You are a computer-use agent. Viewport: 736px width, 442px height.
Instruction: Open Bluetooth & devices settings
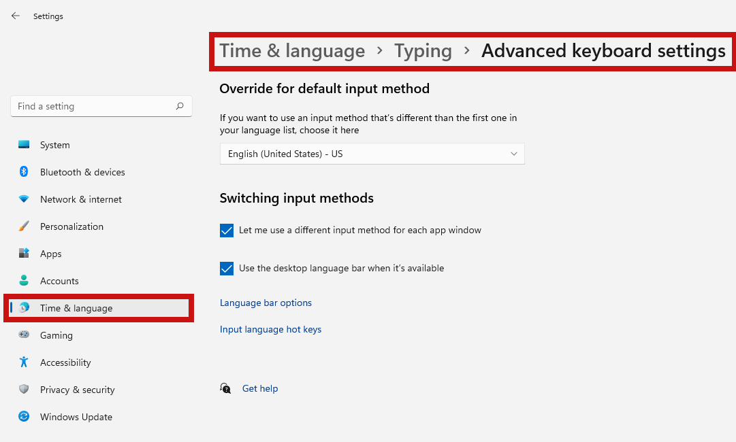pos(24,172)
